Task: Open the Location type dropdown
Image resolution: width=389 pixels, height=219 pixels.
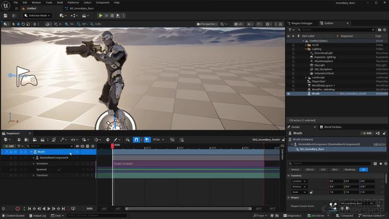Action: (x=299, y=181)
